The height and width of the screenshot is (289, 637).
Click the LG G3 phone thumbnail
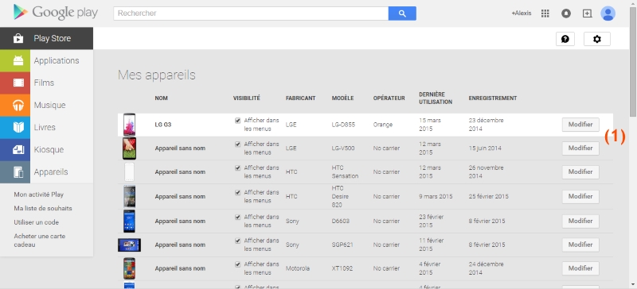[129, 125]
